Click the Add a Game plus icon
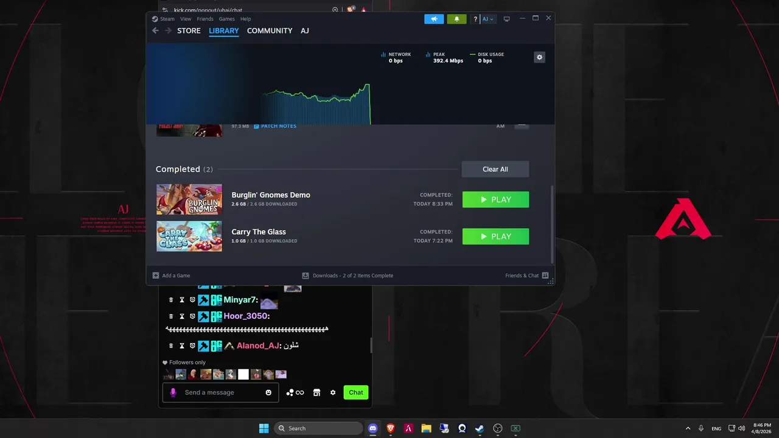The image size is (779, 438). pos(156,276)
